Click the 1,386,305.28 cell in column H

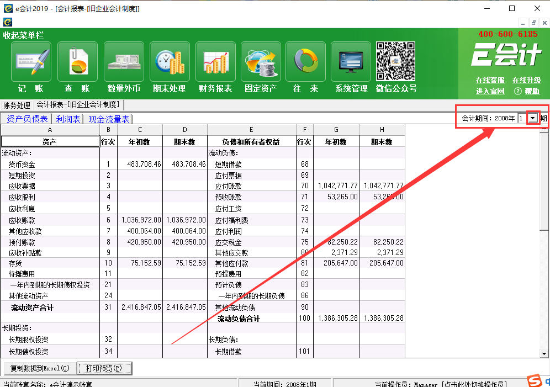pyautogui.click(x=383, y=319)
